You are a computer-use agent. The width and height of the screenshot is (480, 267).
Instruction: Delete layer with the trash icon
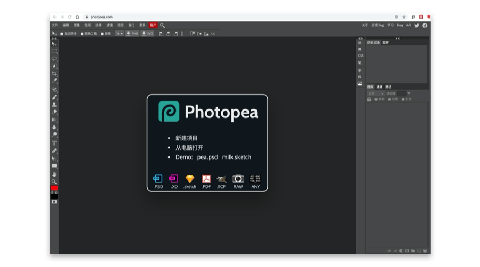425,251
